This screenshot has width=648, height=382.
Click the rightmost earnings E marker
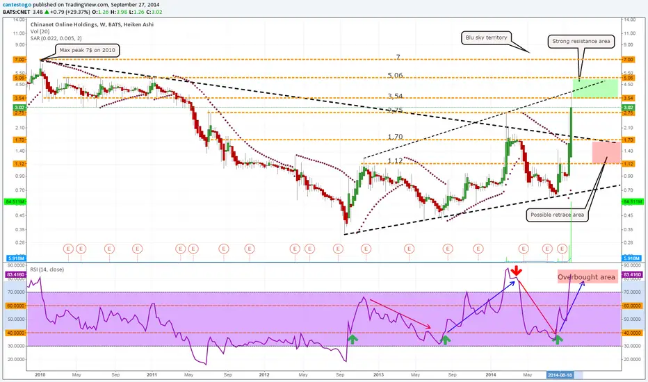coord(562,249)
